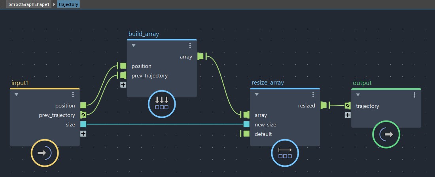This screenshot has width=435, height=177.
Task: Add a new port on the output node
Action: tap(348, 115)
